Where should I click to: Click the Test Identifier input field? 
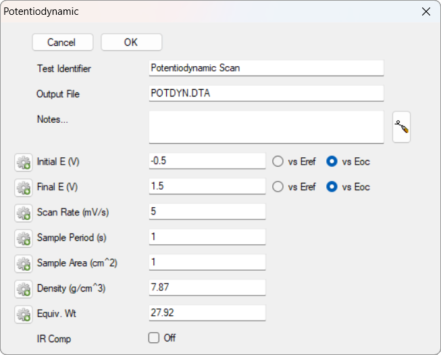pos(266,68)
